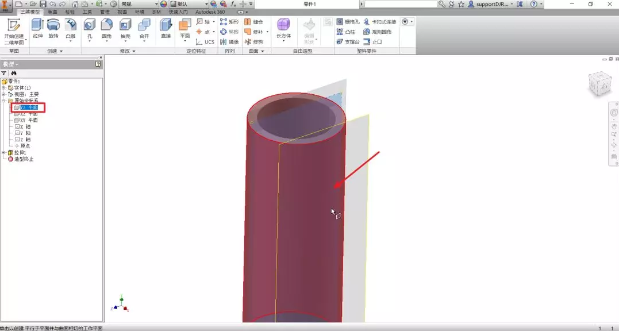Switch to the 检验 (Inspect) tab

tap(70, 12)
